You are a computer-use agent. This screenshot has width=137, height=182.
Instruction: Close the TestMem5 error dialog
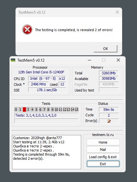coord(117,12)
